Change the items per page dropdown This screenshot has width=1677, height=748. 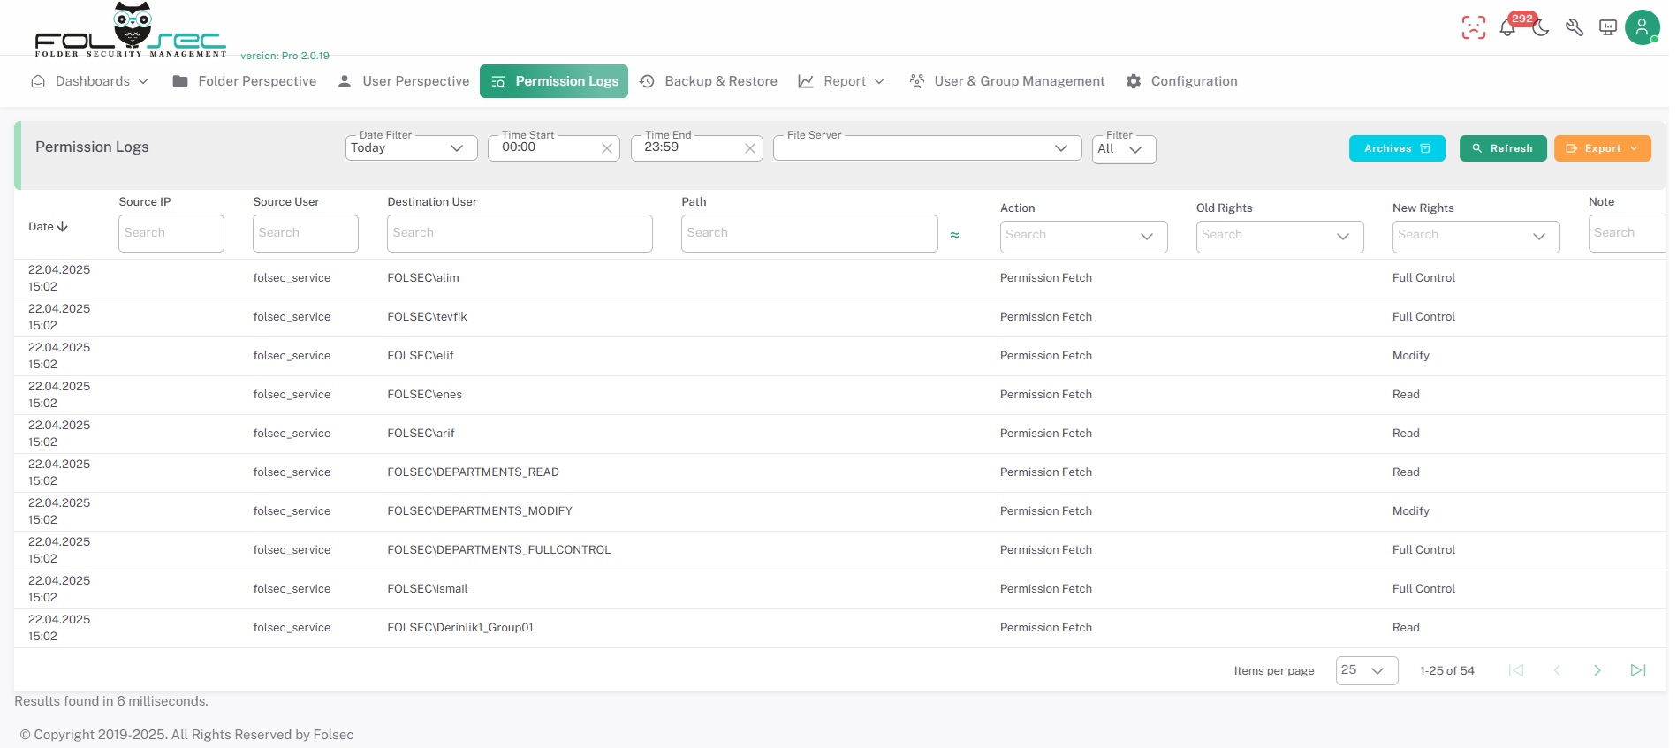click(x=1366, y=670)
